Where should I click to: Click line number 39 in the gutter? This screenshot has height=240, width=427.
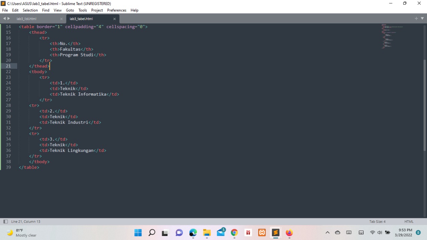coord(8,167)
